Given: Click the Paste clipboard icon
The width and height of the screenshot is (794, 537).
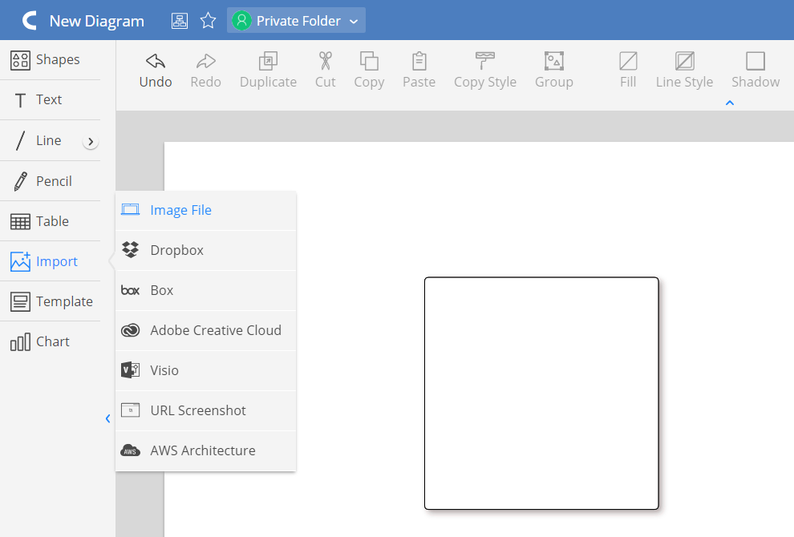Looking at the screenshot, I should [419, 61].
